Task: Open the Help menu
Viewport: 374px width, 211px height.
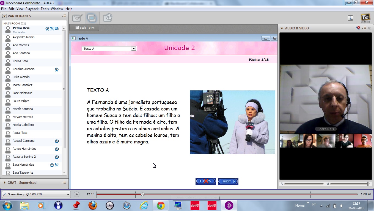Action: pos(69,9)
